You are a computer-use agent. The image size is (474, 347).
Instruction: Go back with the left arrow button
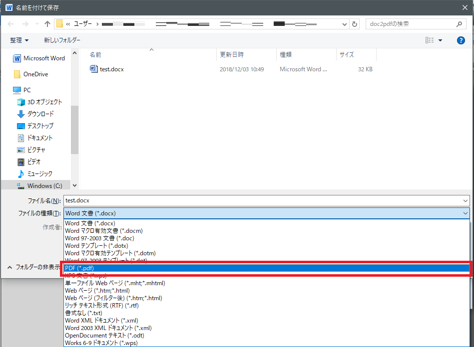(10, 24)
